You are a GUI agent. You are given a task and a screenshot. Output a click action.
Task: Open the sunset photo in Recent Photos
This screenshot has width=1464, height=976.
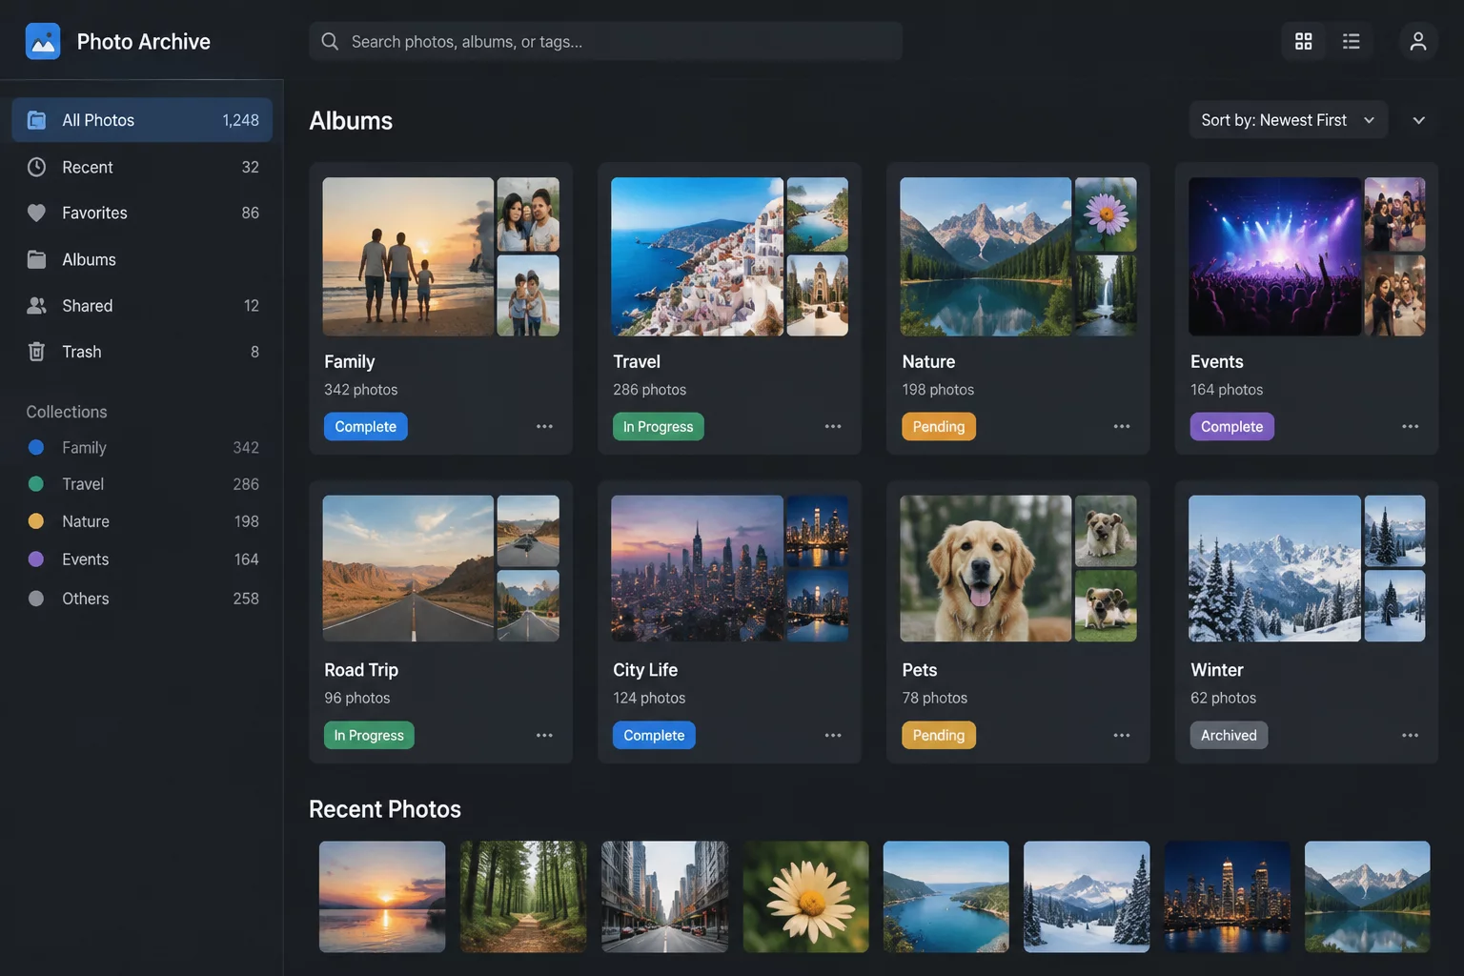[x=382, y=896]
